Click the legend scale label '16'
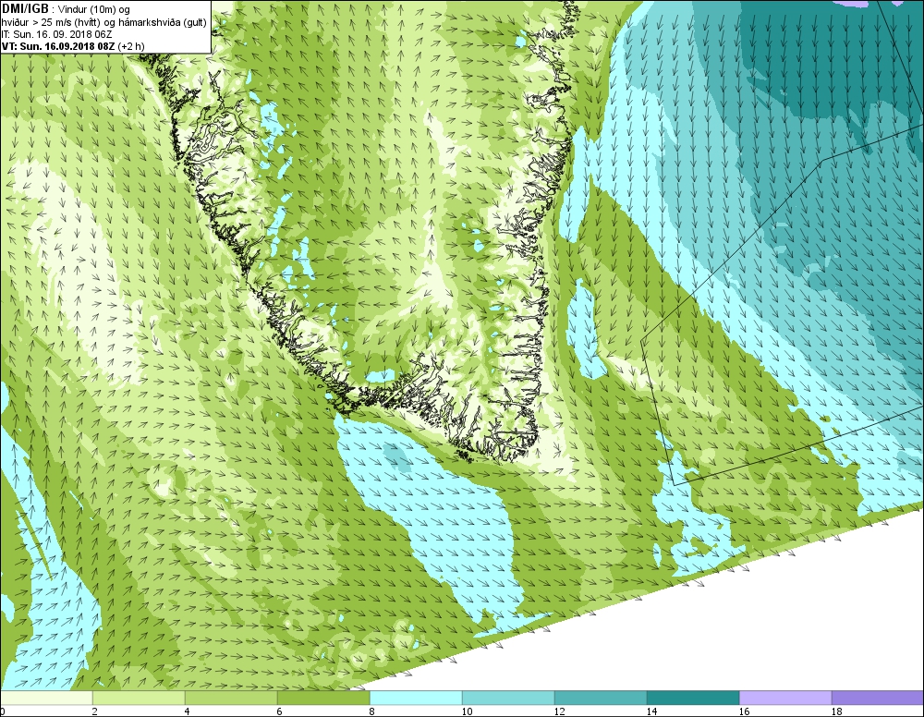The image size is (924, 717). tap(744, 711)
